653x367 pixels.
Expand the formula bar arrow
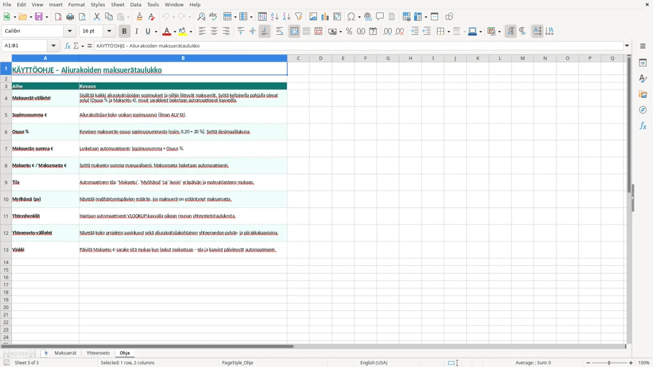[x=627, y=46]
